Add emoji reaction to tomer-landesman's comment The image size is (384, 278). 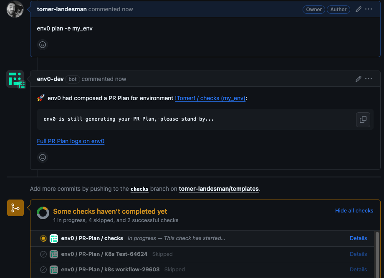43,45
